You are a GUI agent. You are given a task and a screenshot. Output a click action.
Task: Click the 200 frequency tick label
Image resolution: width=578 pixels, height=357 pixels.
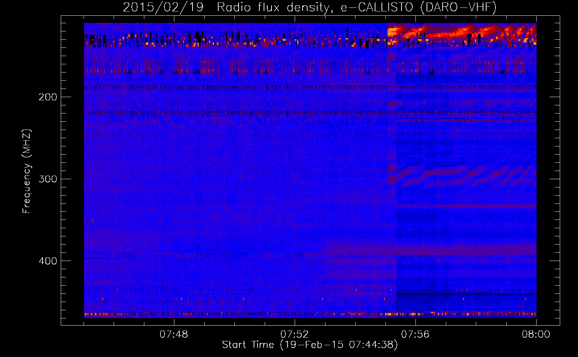click(x=48, y=97)
